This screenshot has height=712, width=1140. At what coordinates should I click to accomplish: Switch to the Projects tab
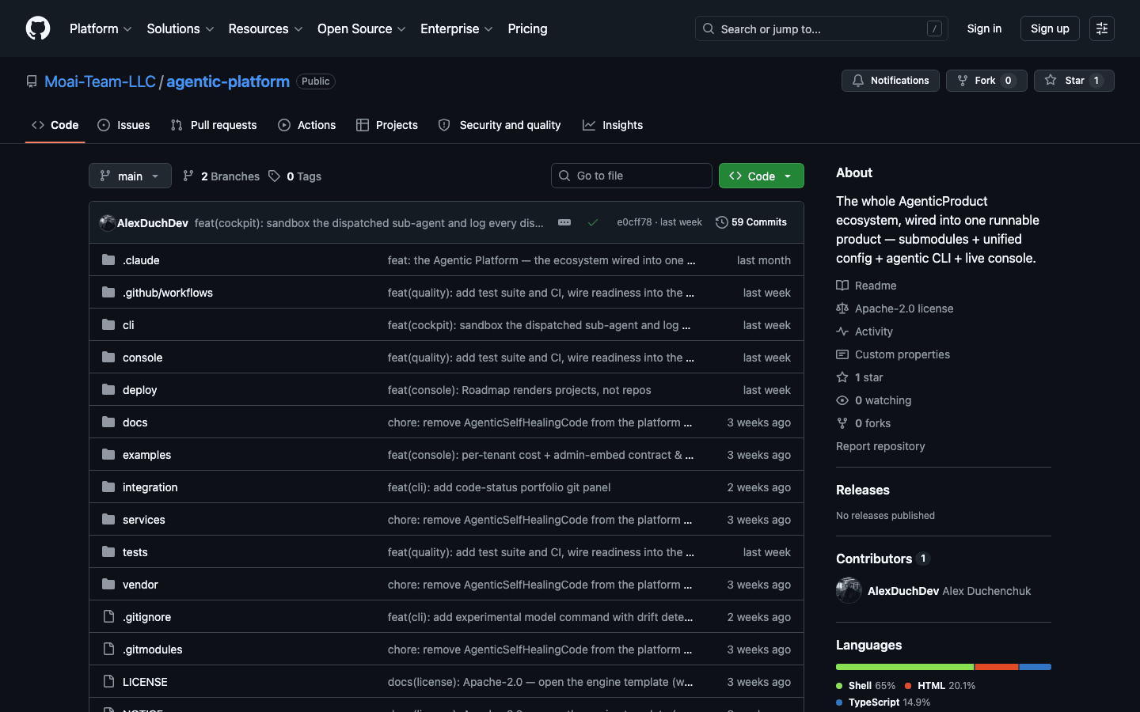(387, 125)
